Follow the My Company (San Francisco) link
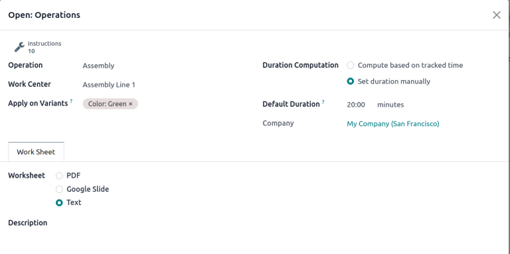Viewport: 510px width, 254px height. click(393, 124)
